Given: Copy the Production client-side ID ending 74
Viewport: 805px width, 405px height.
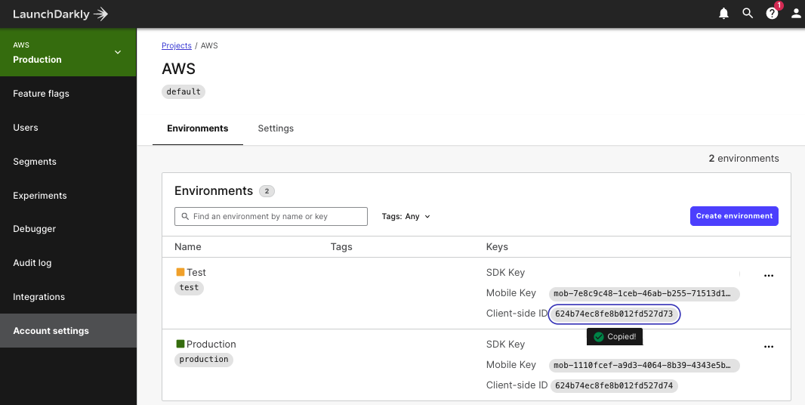Looking at the screenshot, I should pyautogui.click(x=614, y=386).
